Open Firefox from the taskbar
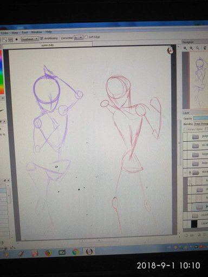 (x=48, y=253)
